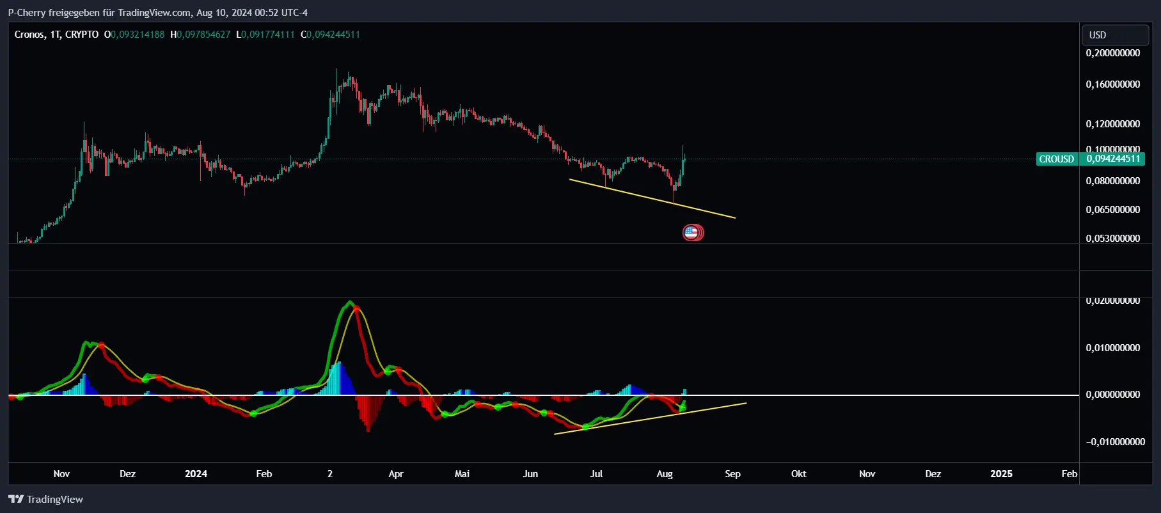Click the 0,200000000 price axis label
This screenshot has width=1161, height=513.
[1113, 53]
